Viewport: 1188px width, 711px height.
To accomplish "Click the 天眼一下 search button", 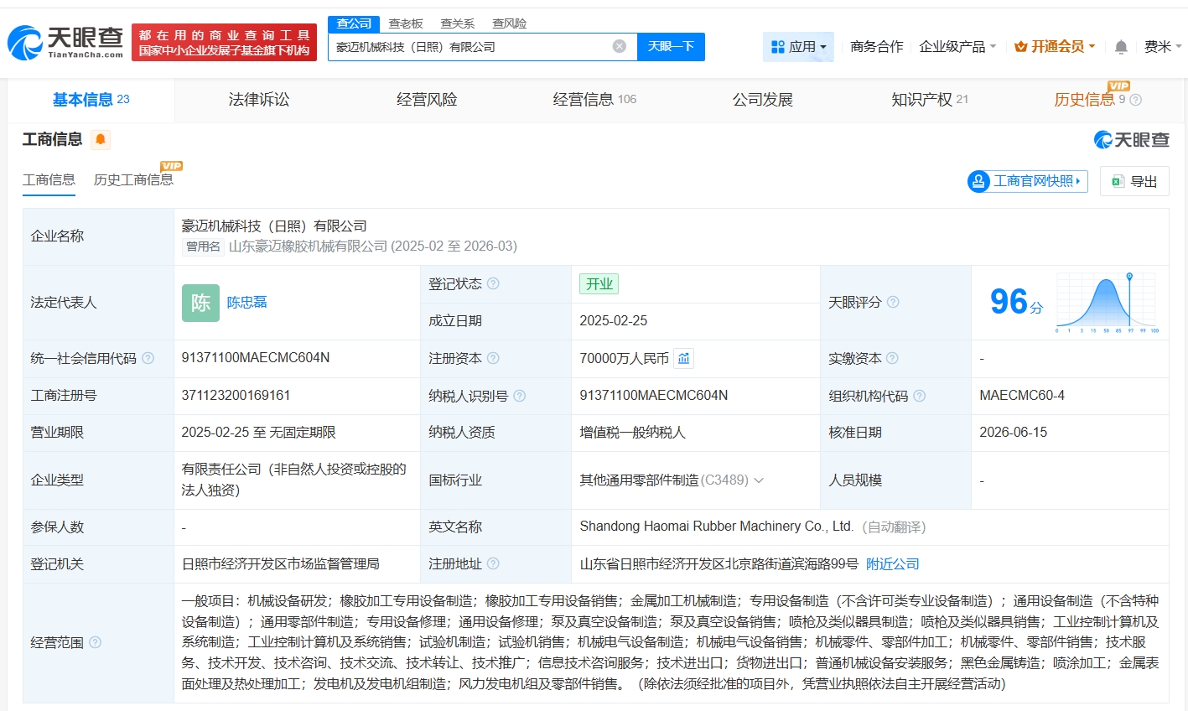I will click(x=671, y=47).
